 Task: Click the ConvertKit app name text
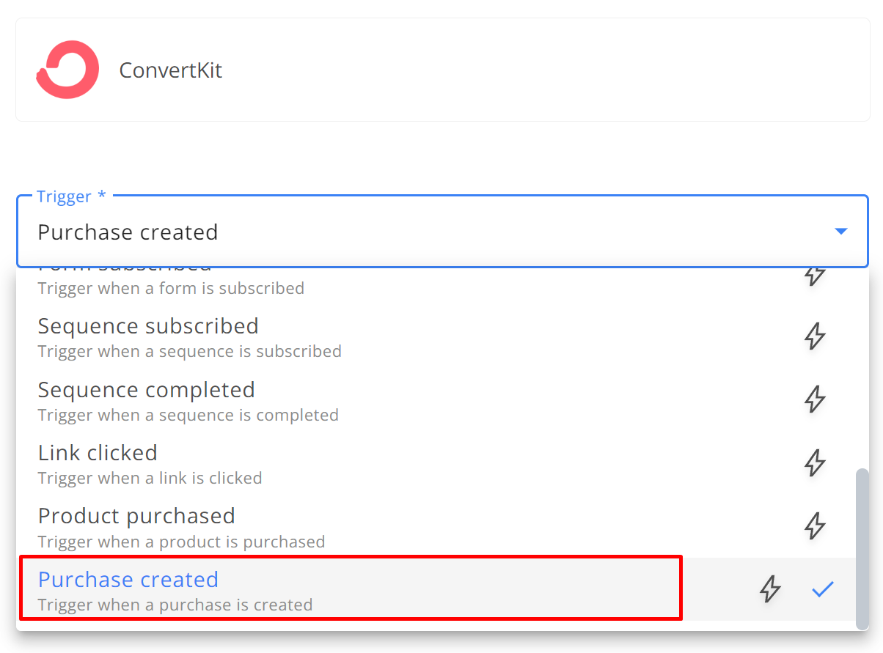(170, 70)
